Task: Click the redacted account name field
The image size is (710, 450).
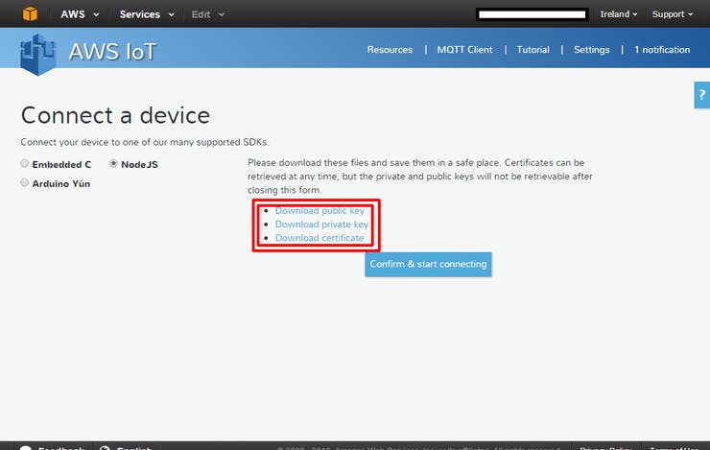Action: (532, 14)
